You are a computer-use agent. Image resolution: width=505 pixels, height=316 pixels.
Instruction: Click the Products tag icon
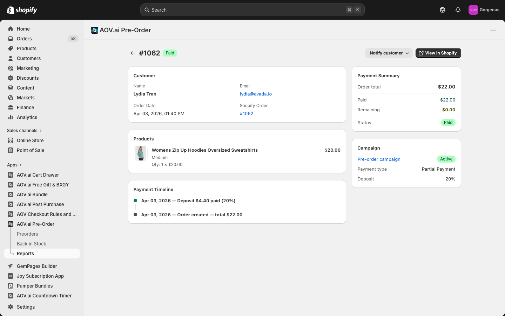(11, 48)
